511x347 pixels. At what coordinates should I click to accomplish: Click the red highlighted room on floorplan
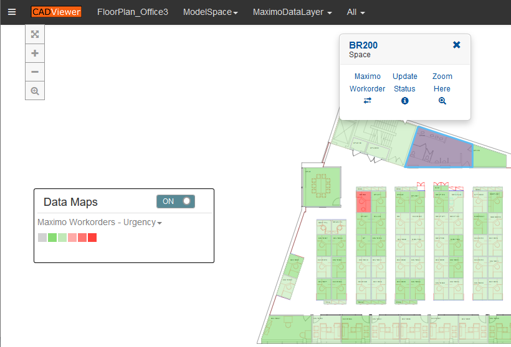click(363, 203)
